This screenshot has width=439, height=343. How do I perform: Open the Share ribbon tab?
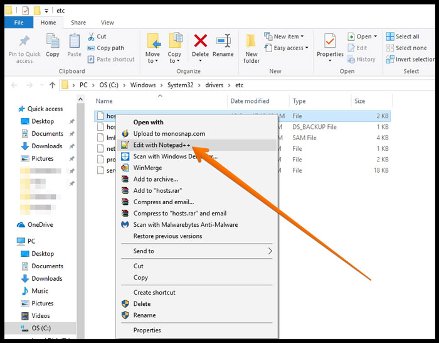click(x=78, y=23)
